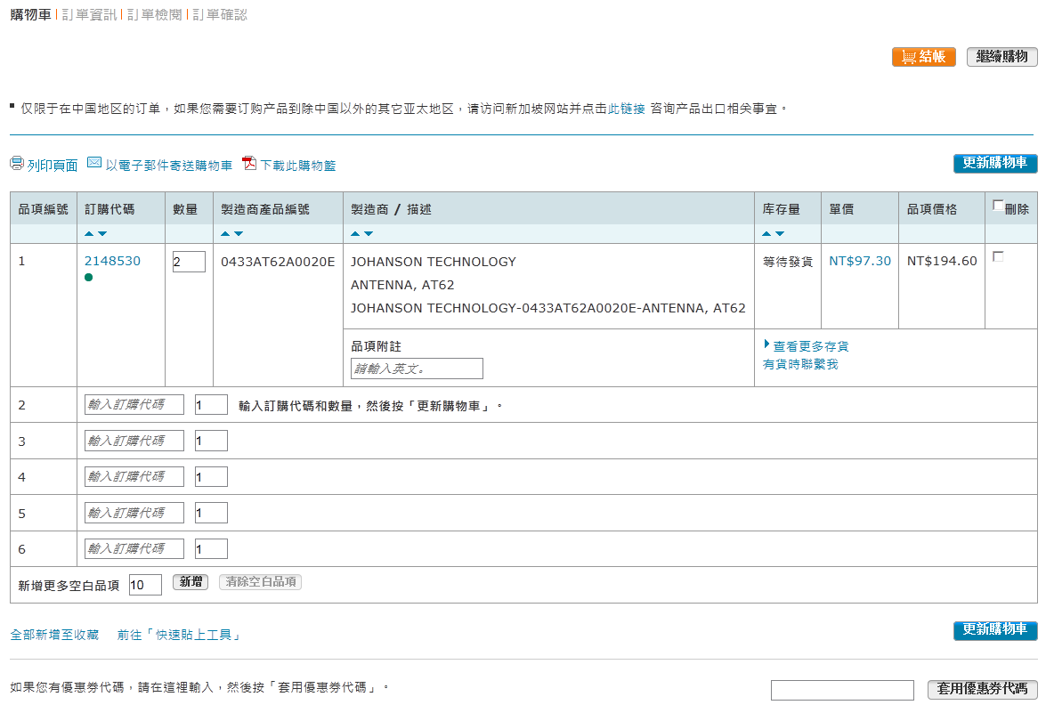Open order code link 2148530
Image resolution: width=1046 pixels, height=713 pixels.
[112, 261]
